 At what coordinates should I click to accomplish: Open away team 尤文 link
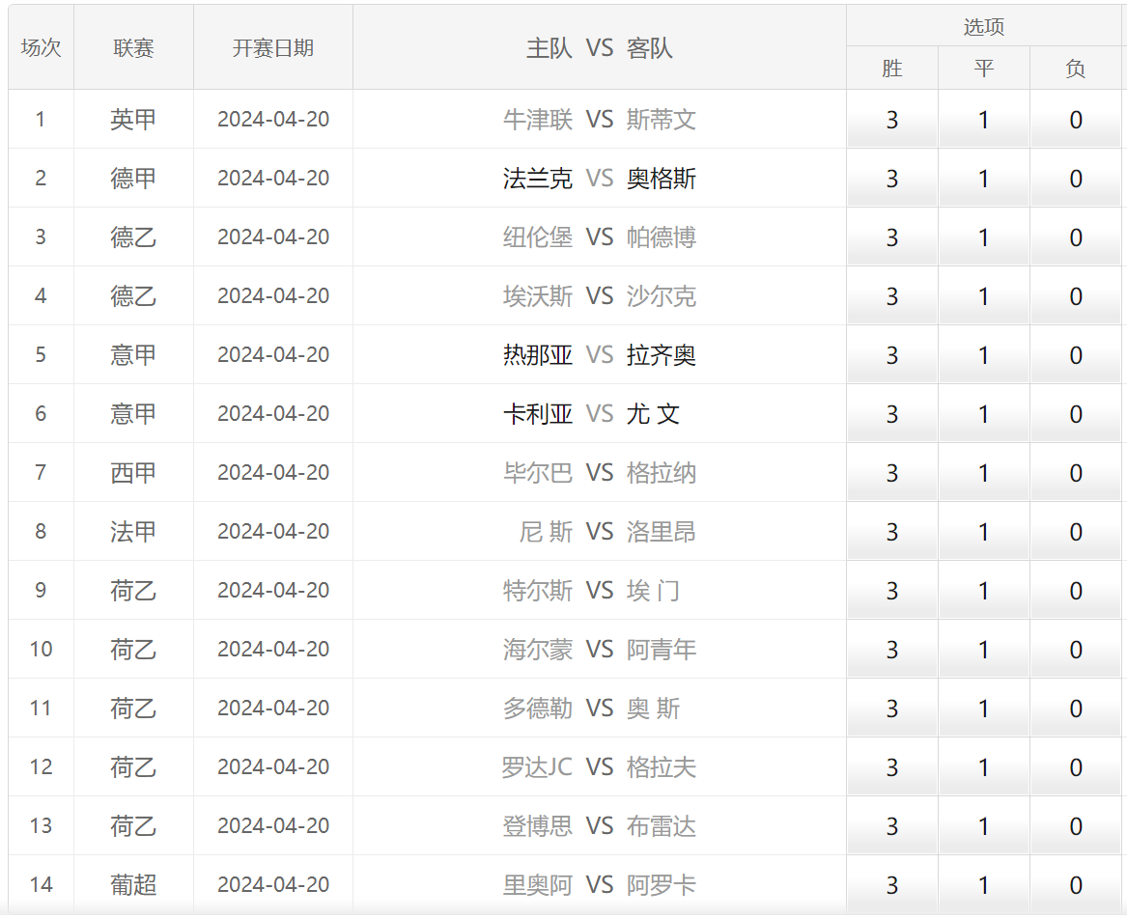pos(653,414)
